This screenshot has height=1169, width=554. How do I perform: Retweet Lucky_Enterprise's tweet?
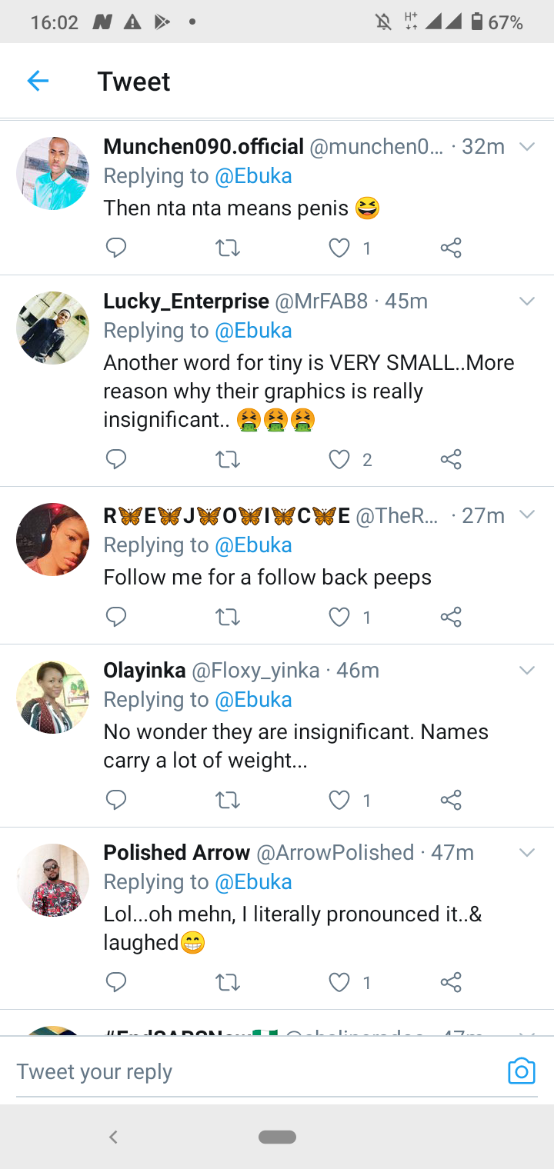[x=228, y=459]
